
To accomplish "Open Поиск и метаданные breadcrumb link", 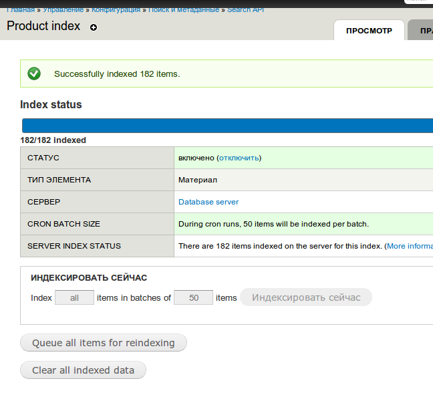I will (x=184, y=10).
